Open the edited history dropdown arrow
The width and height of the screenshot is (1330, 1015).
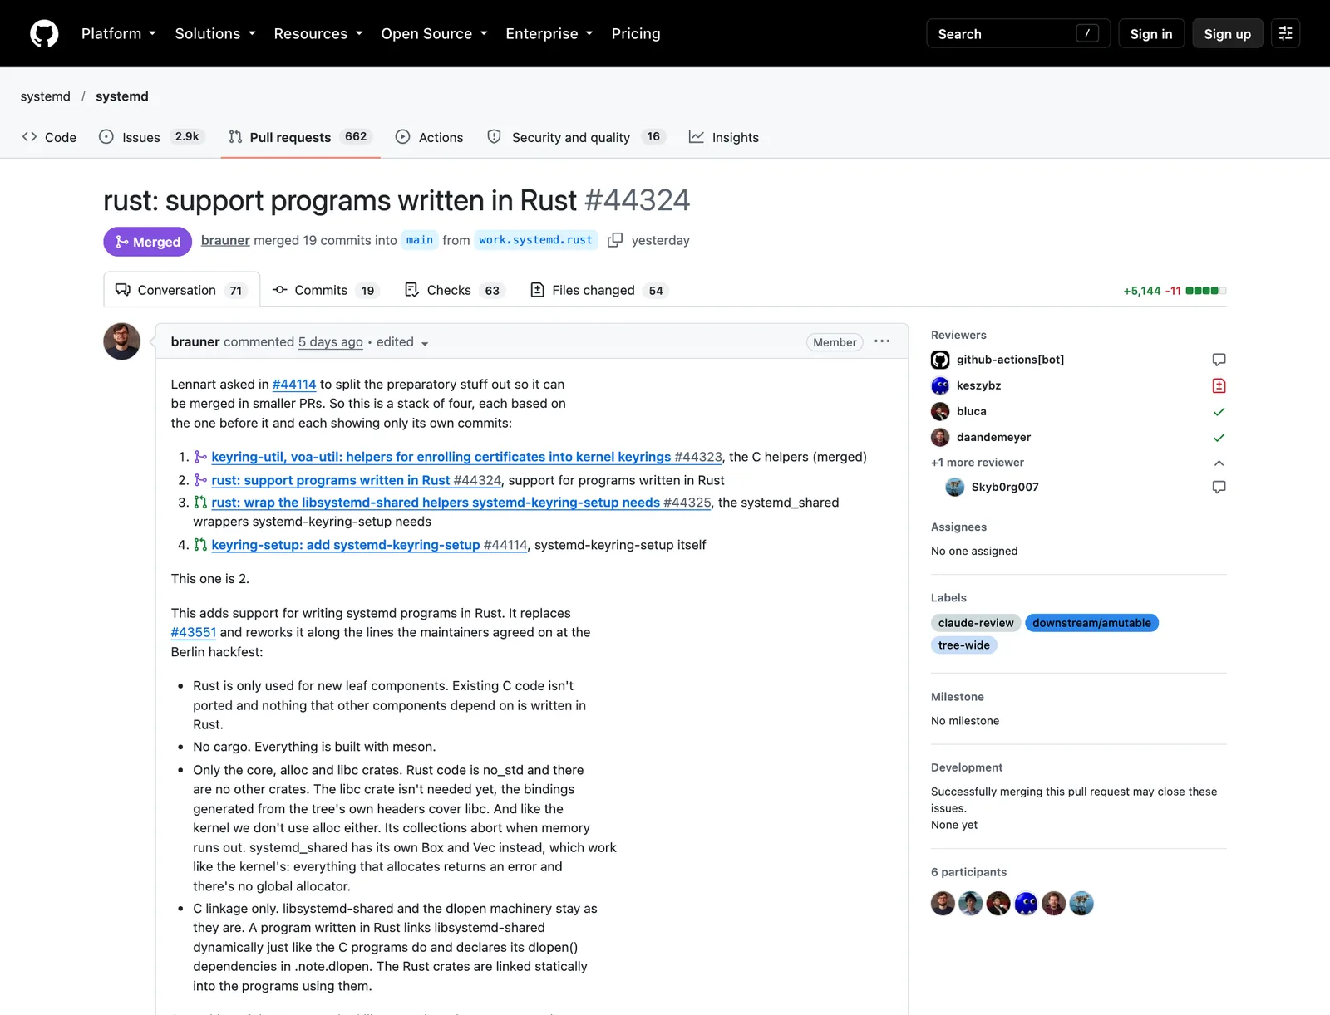[425, 343]
